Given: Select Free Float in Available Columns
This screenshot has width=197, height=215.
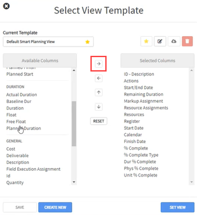Looking at the screenshot, I should click(16, 122).
